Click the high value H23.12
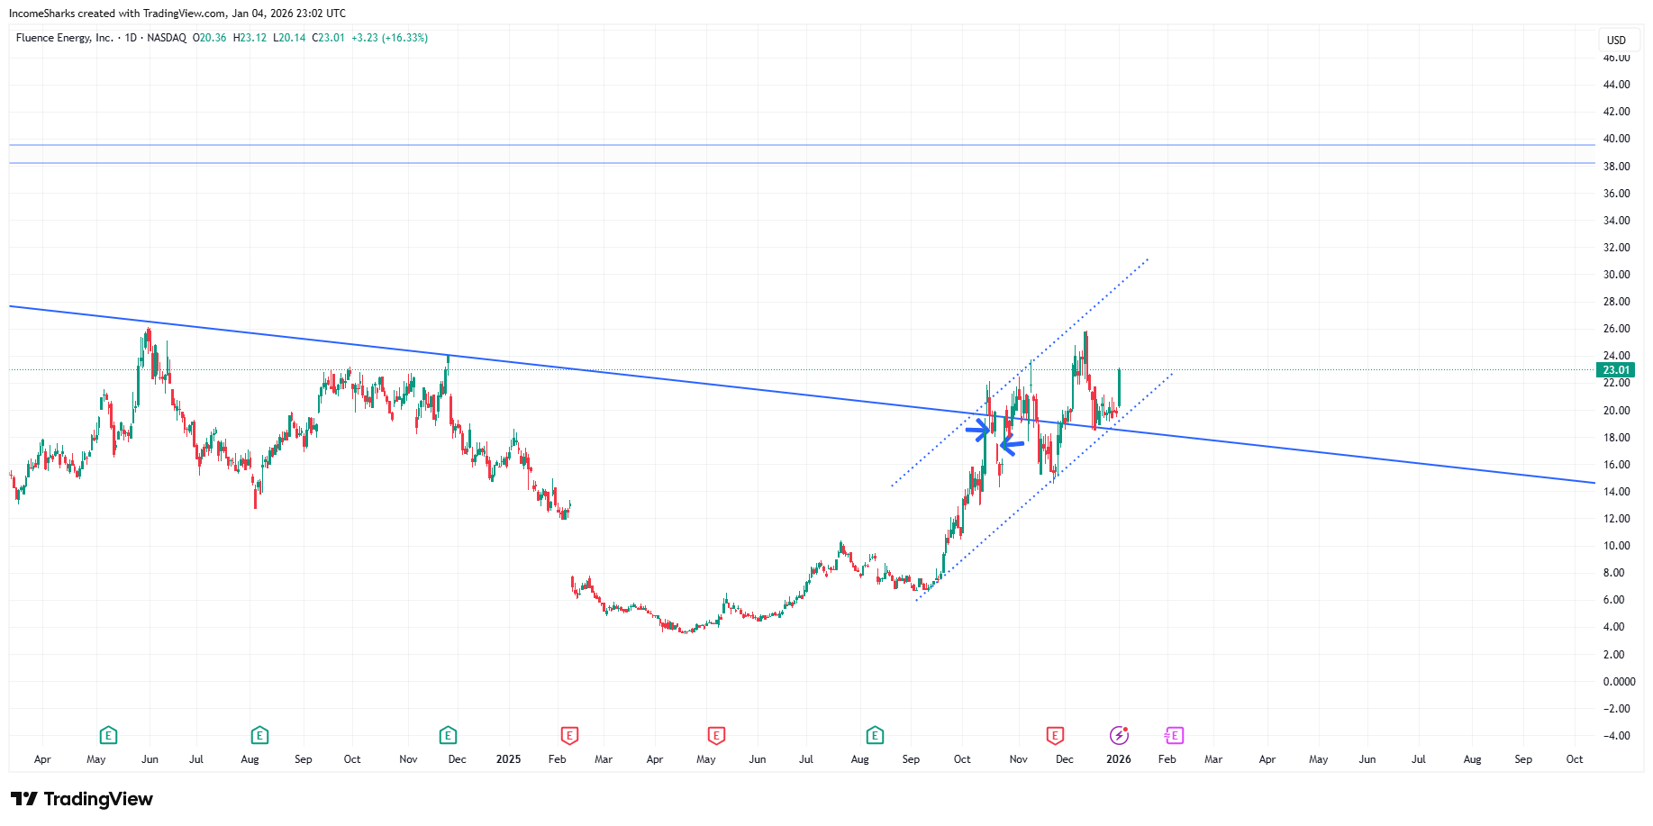This screenshot has width=1653, height=826. point(250,38)
